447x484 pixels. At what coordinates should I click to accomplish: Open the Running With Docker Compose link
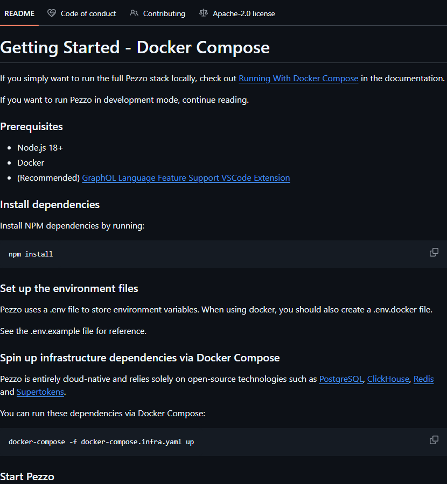(x=298, y=79)
